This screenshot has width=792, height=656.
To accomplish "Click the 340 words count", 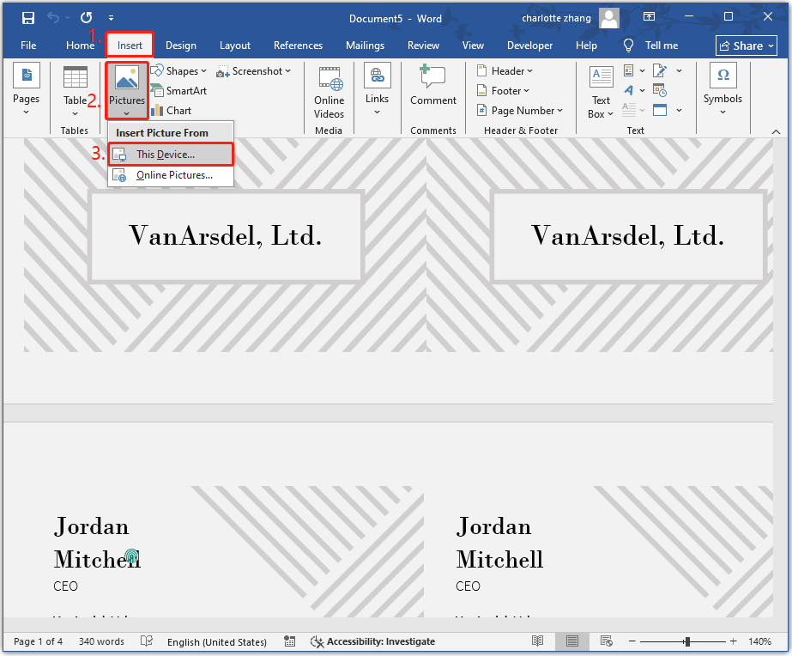I will point(101,641).
